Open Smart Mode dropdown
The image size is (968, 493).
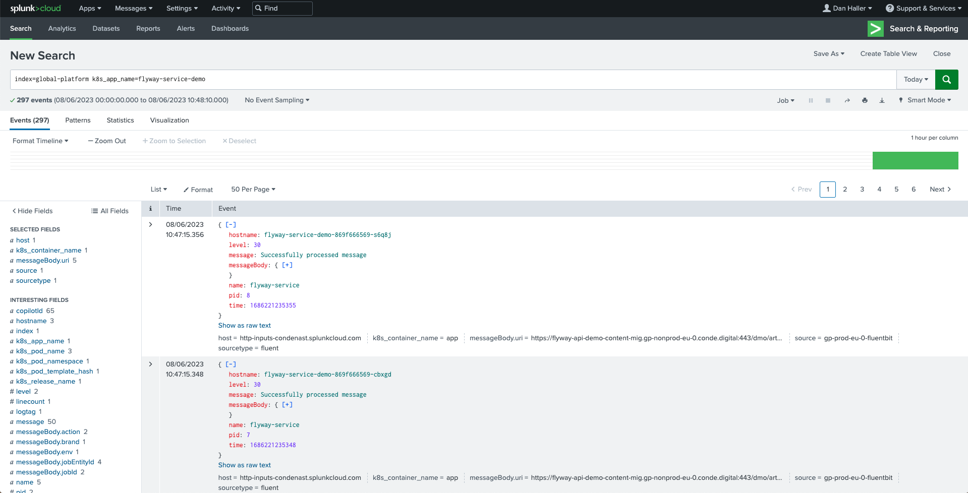[x=925, y=100]
